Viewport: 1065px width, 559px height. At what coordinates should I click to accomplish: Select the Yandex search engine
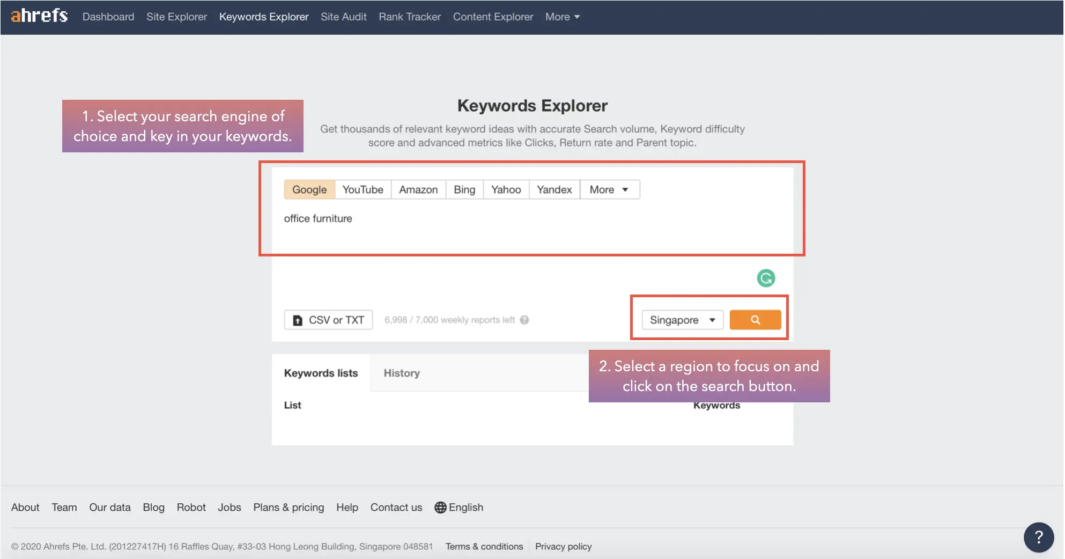[554, 189]
